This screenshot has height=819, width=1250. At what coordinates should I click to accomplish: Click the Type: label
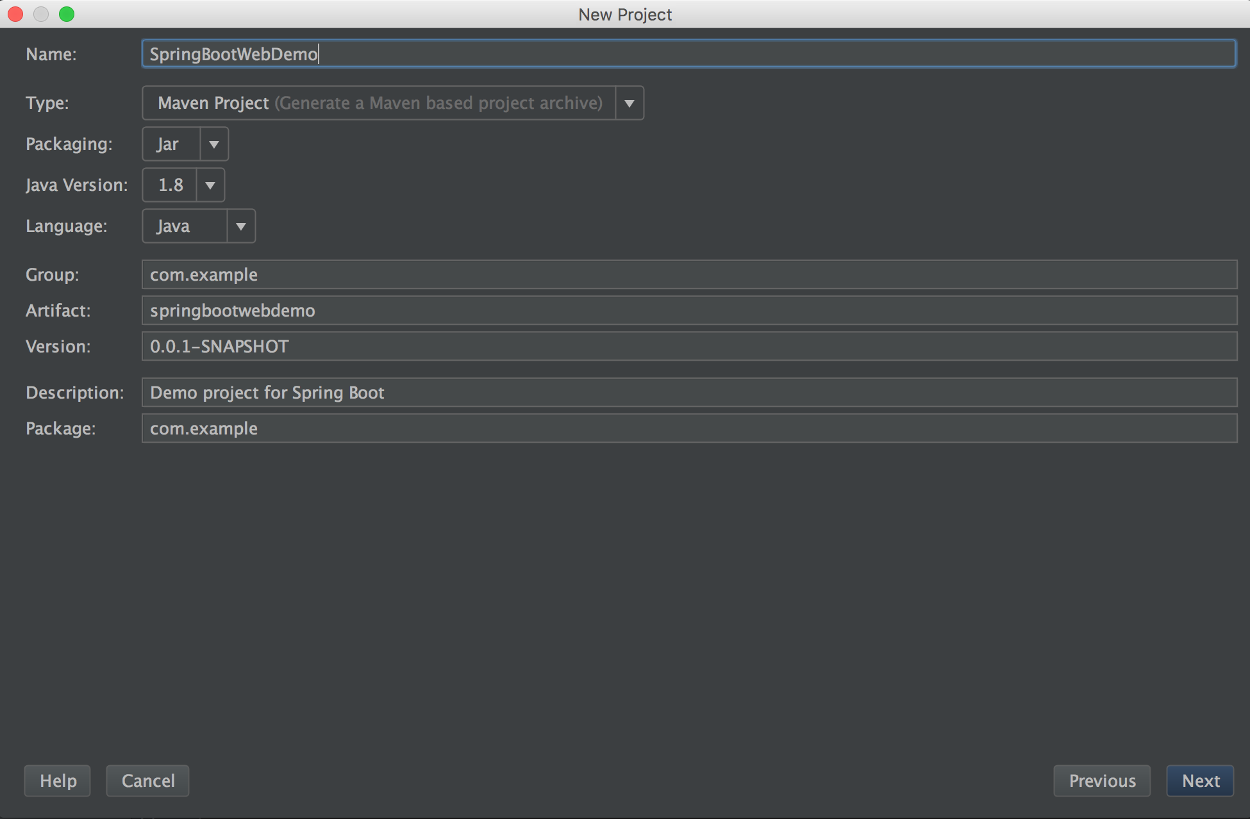47,103
